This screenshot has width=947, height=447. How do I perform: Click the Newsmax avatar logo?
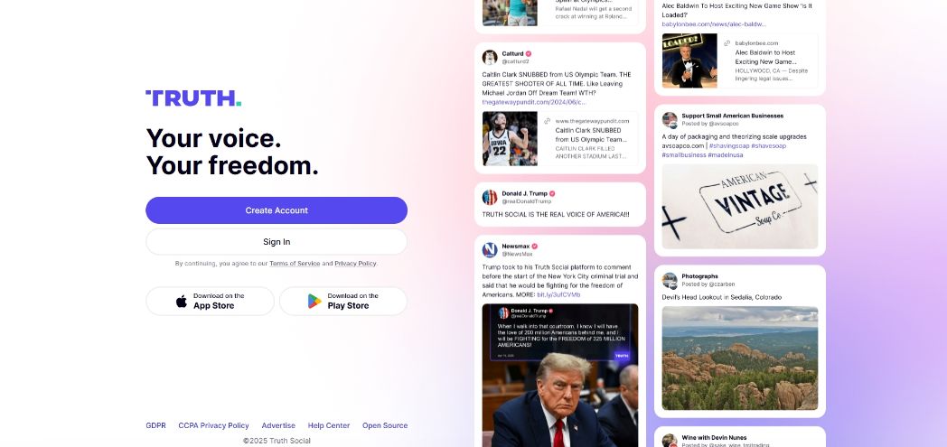coord(490,250)
